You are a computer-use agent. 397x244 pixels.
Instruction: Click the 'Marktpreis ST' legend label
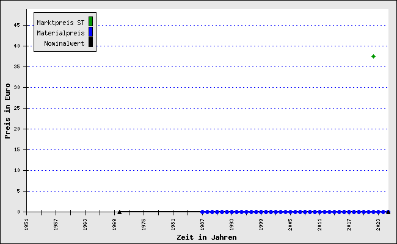[60, 23]
